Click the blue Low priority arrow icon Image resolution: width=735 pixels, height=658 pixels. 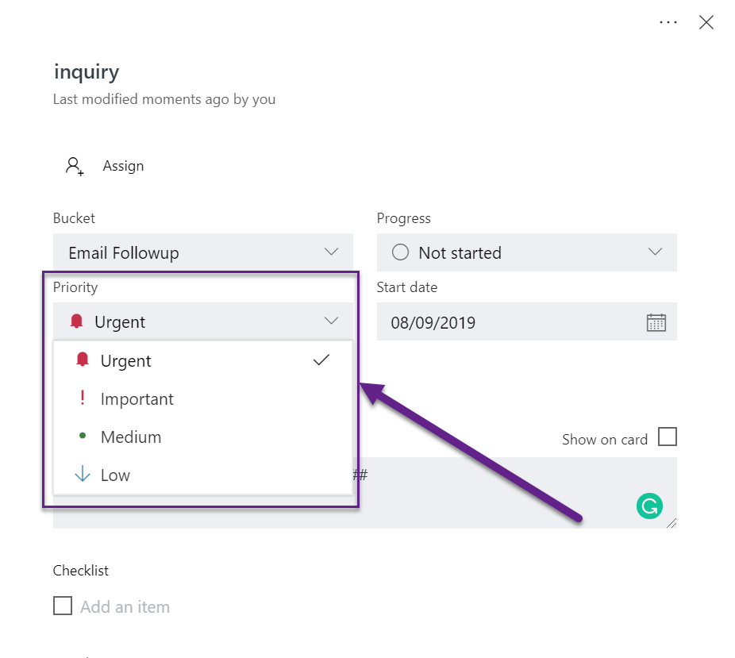point(82,475)
